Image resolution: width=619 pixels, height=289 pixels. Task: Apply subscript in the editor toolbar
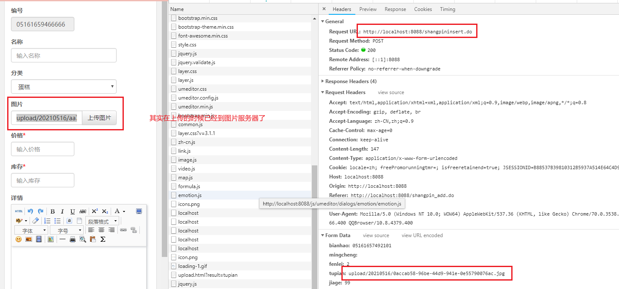pyautogui.click(x=105, y=211)
